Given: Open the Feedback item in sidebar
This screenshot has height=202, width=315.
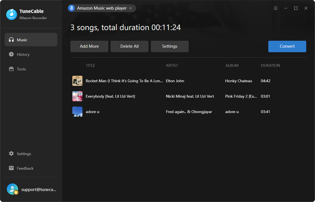Looking at the screenshot, I should coord(31,168).
